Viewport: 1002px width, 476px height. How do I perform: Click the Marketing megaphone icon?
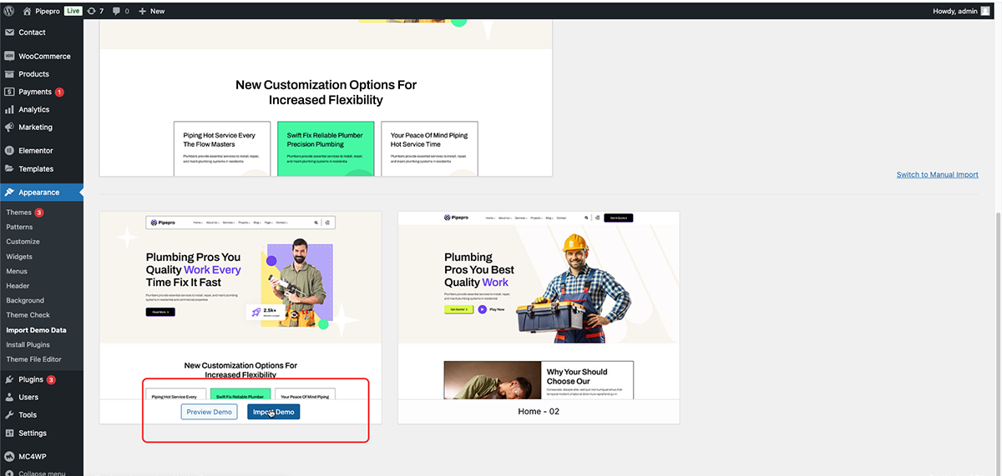click(9, 128)
